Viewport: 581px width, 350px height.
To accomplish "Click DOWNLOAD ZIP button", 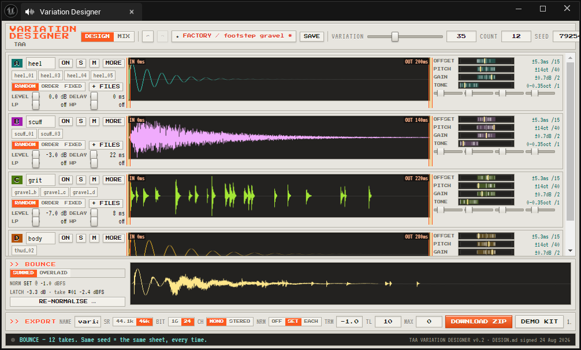I will pyautogui.click(x=478, y=322).
